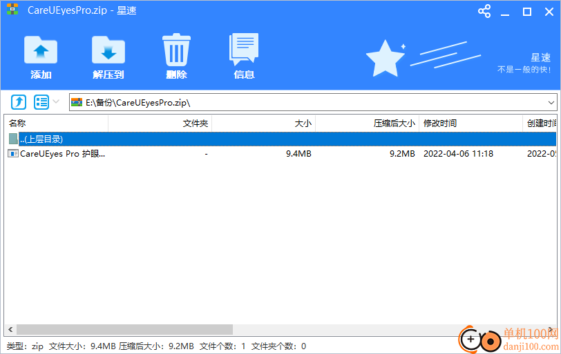Click the 解压到 (Extract to) icon

click(x=108, y=51)
